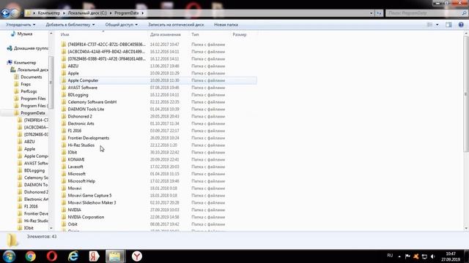Select DAEMON Tools Lite folder row

tap(158, 109)
